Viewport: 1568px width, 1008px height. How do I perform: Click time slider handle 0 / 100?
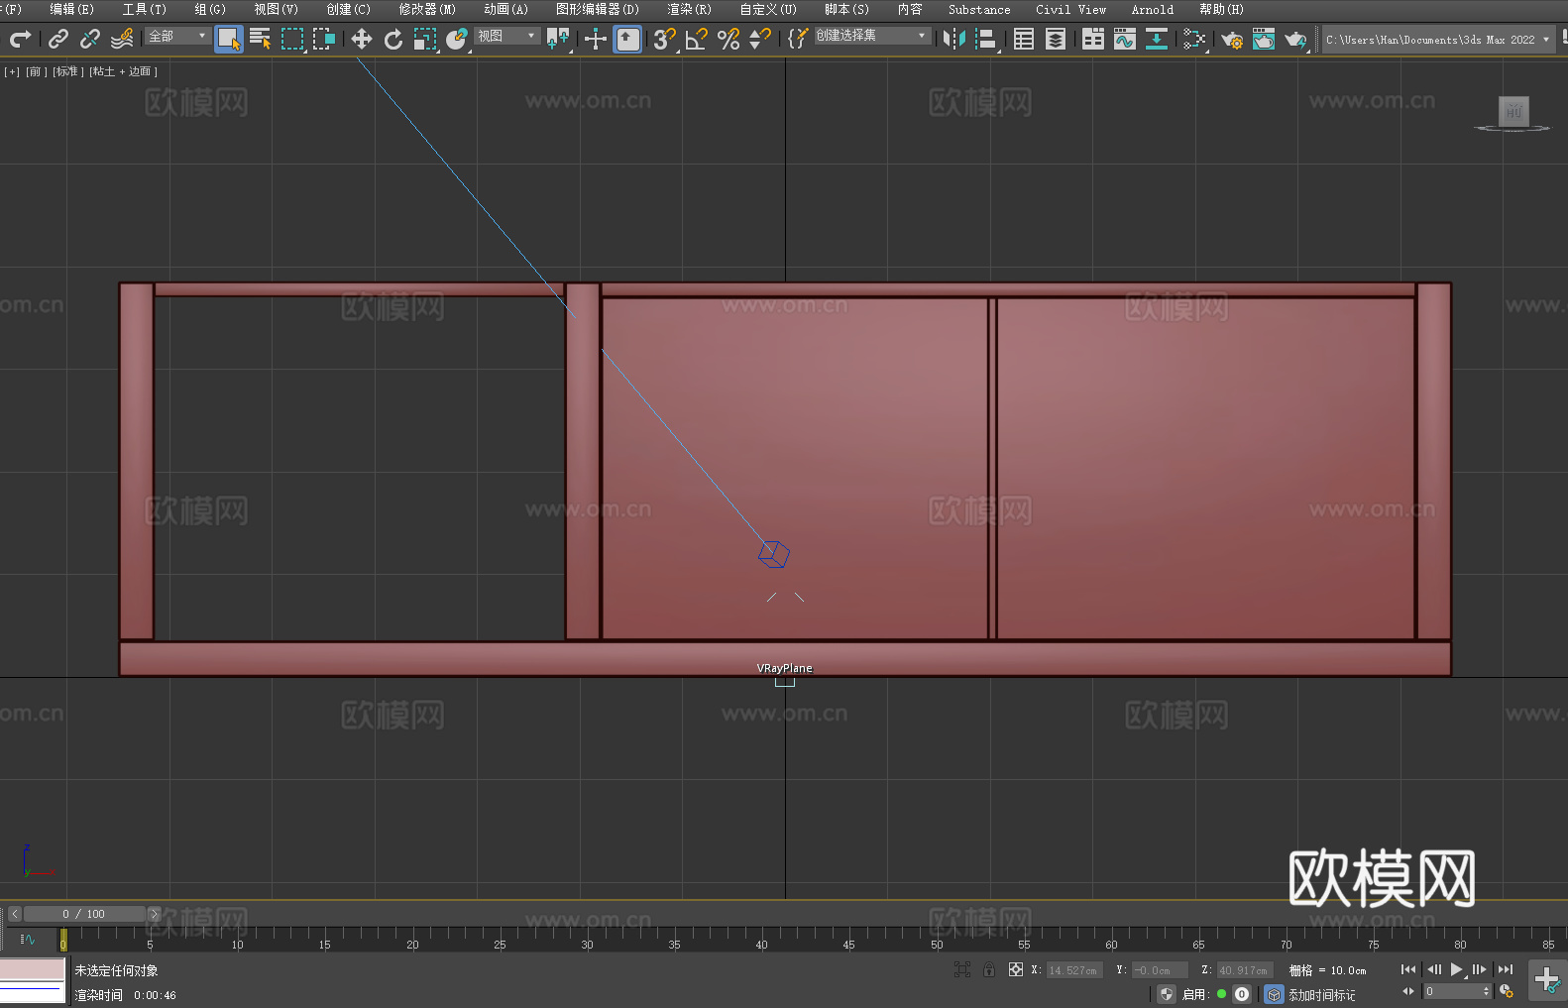84,914
